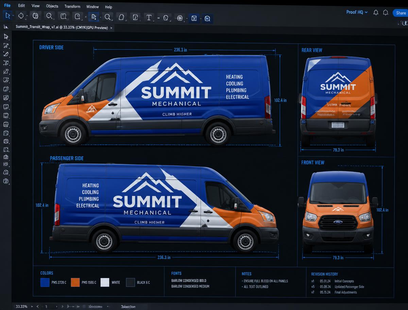Click the REAR VIEW label
Screen dimensions: 408x310
[x=312, y=50]
